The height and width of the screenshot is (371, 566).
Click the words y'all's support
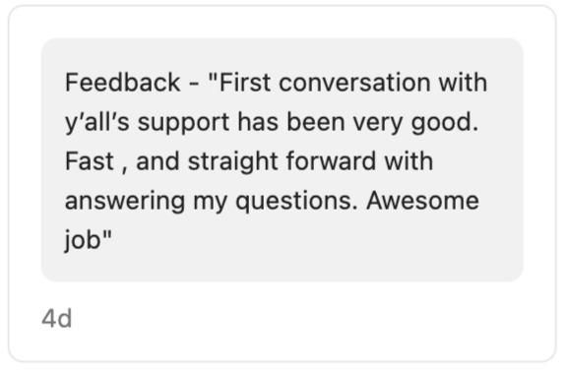tap(147, 123)
